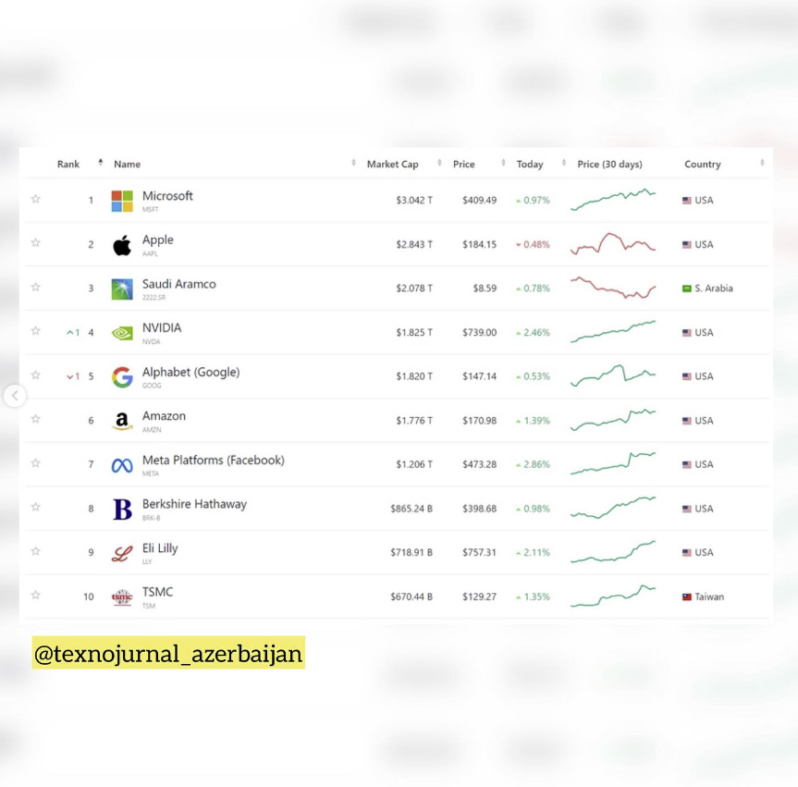The width and height of the screenshot is (798, 787).
Task: Click the Amazon logo icon
Action: [x=122, y=421]
